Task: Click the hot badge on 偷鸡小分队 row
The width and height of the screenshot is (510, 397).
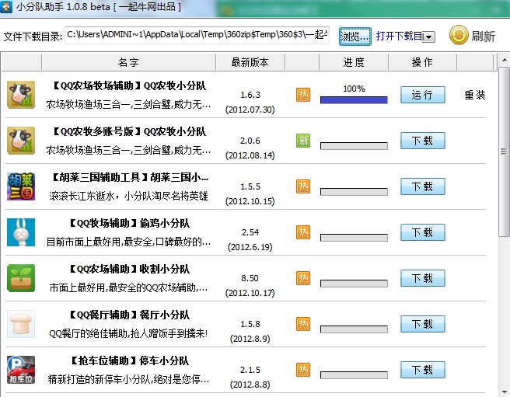Action: [303, 232]
